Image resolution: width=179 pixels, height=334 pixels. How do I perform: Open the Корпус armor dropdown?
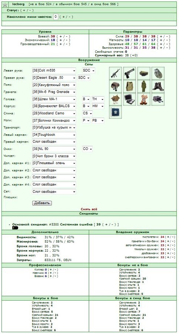pyautogui.click(x=54, y=106)
